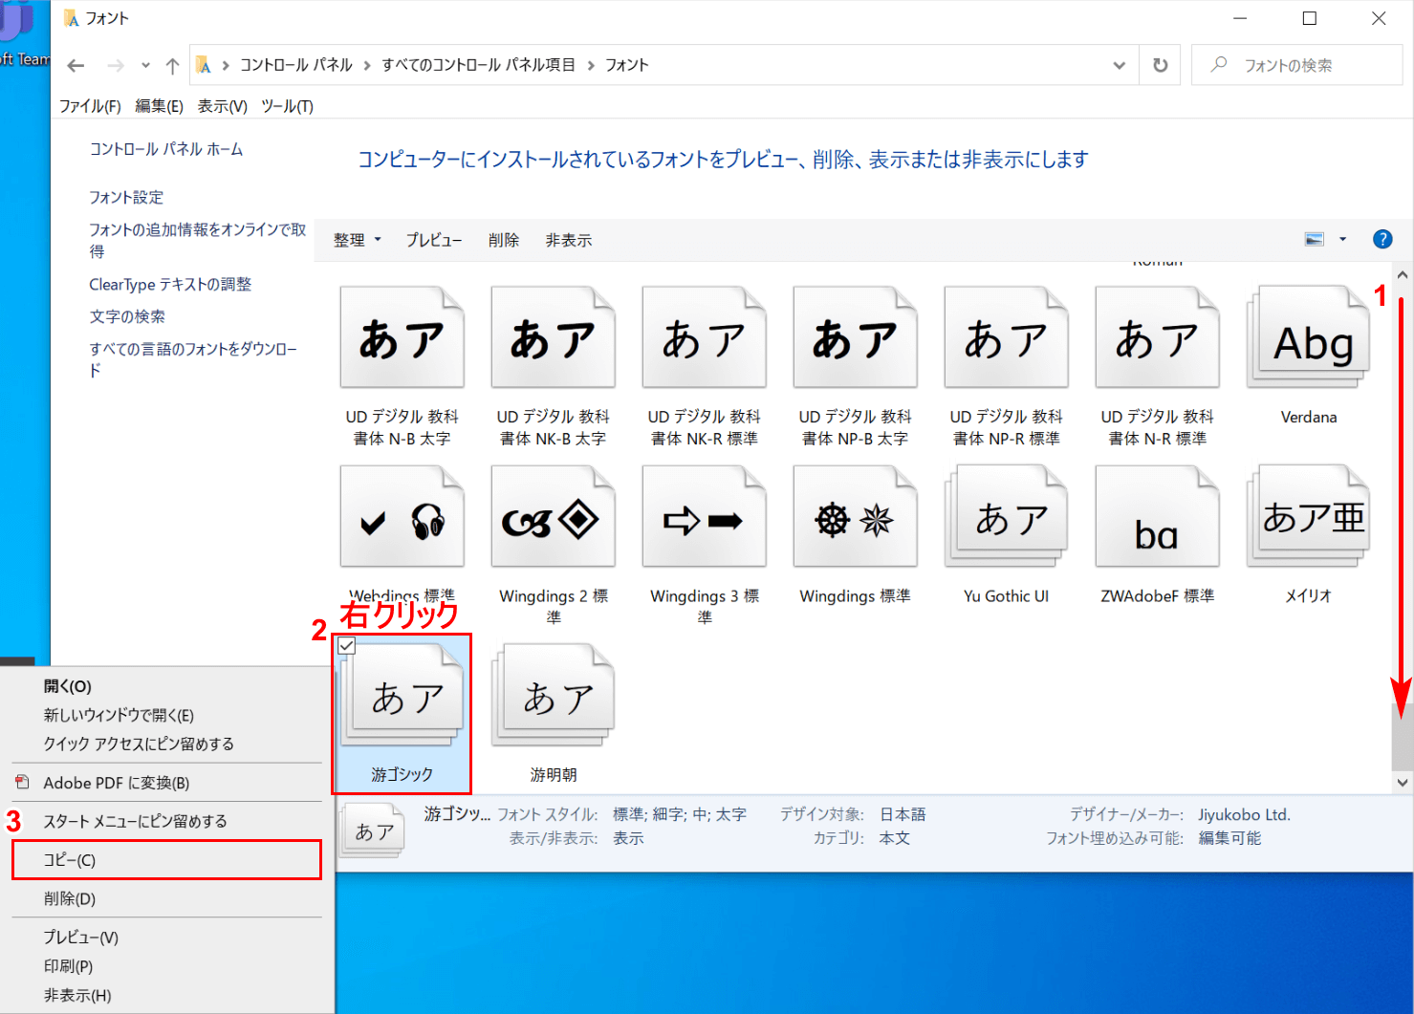Select the UD デジタル 教科書体 NK-R 標準 font icon

705,337
